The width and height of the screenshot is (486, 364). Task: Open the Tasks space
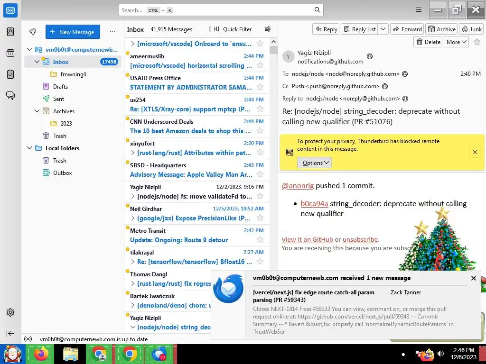(x=10, y=74)
